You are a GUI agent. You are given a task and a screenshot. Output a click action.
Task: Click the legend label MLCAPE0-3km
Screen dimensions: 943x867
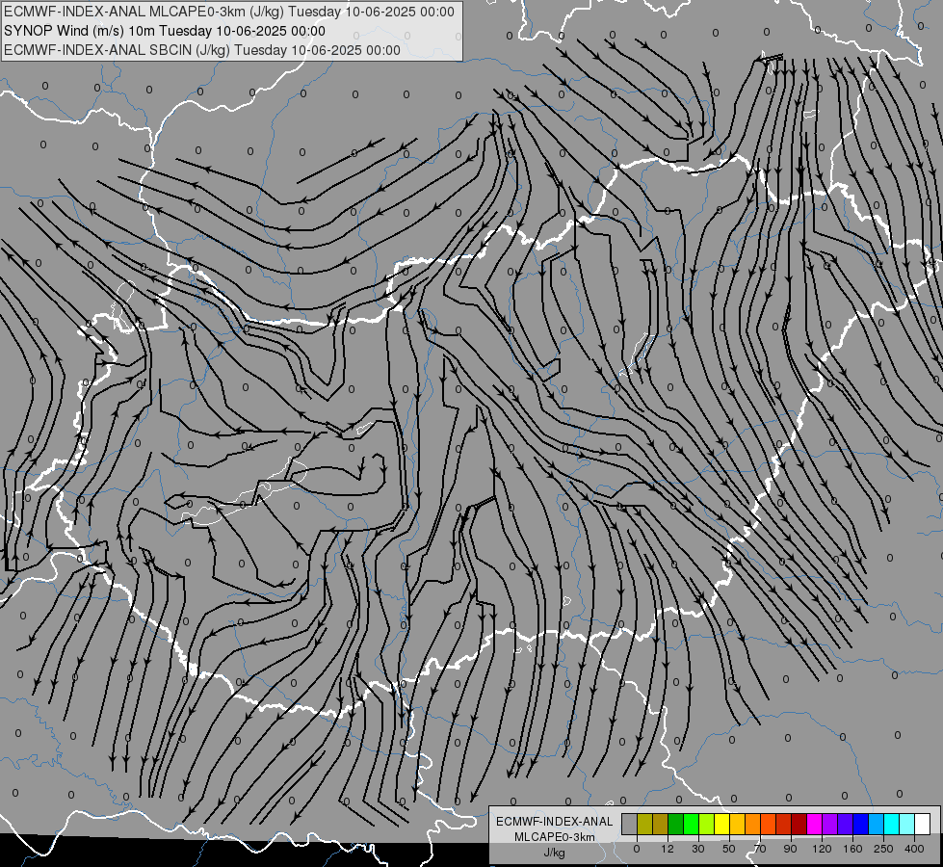point(555,837)
